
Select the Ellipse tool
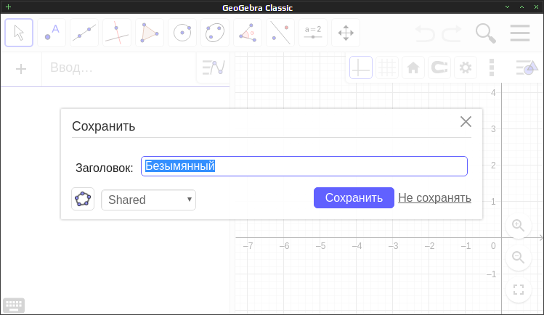[215, 33]
